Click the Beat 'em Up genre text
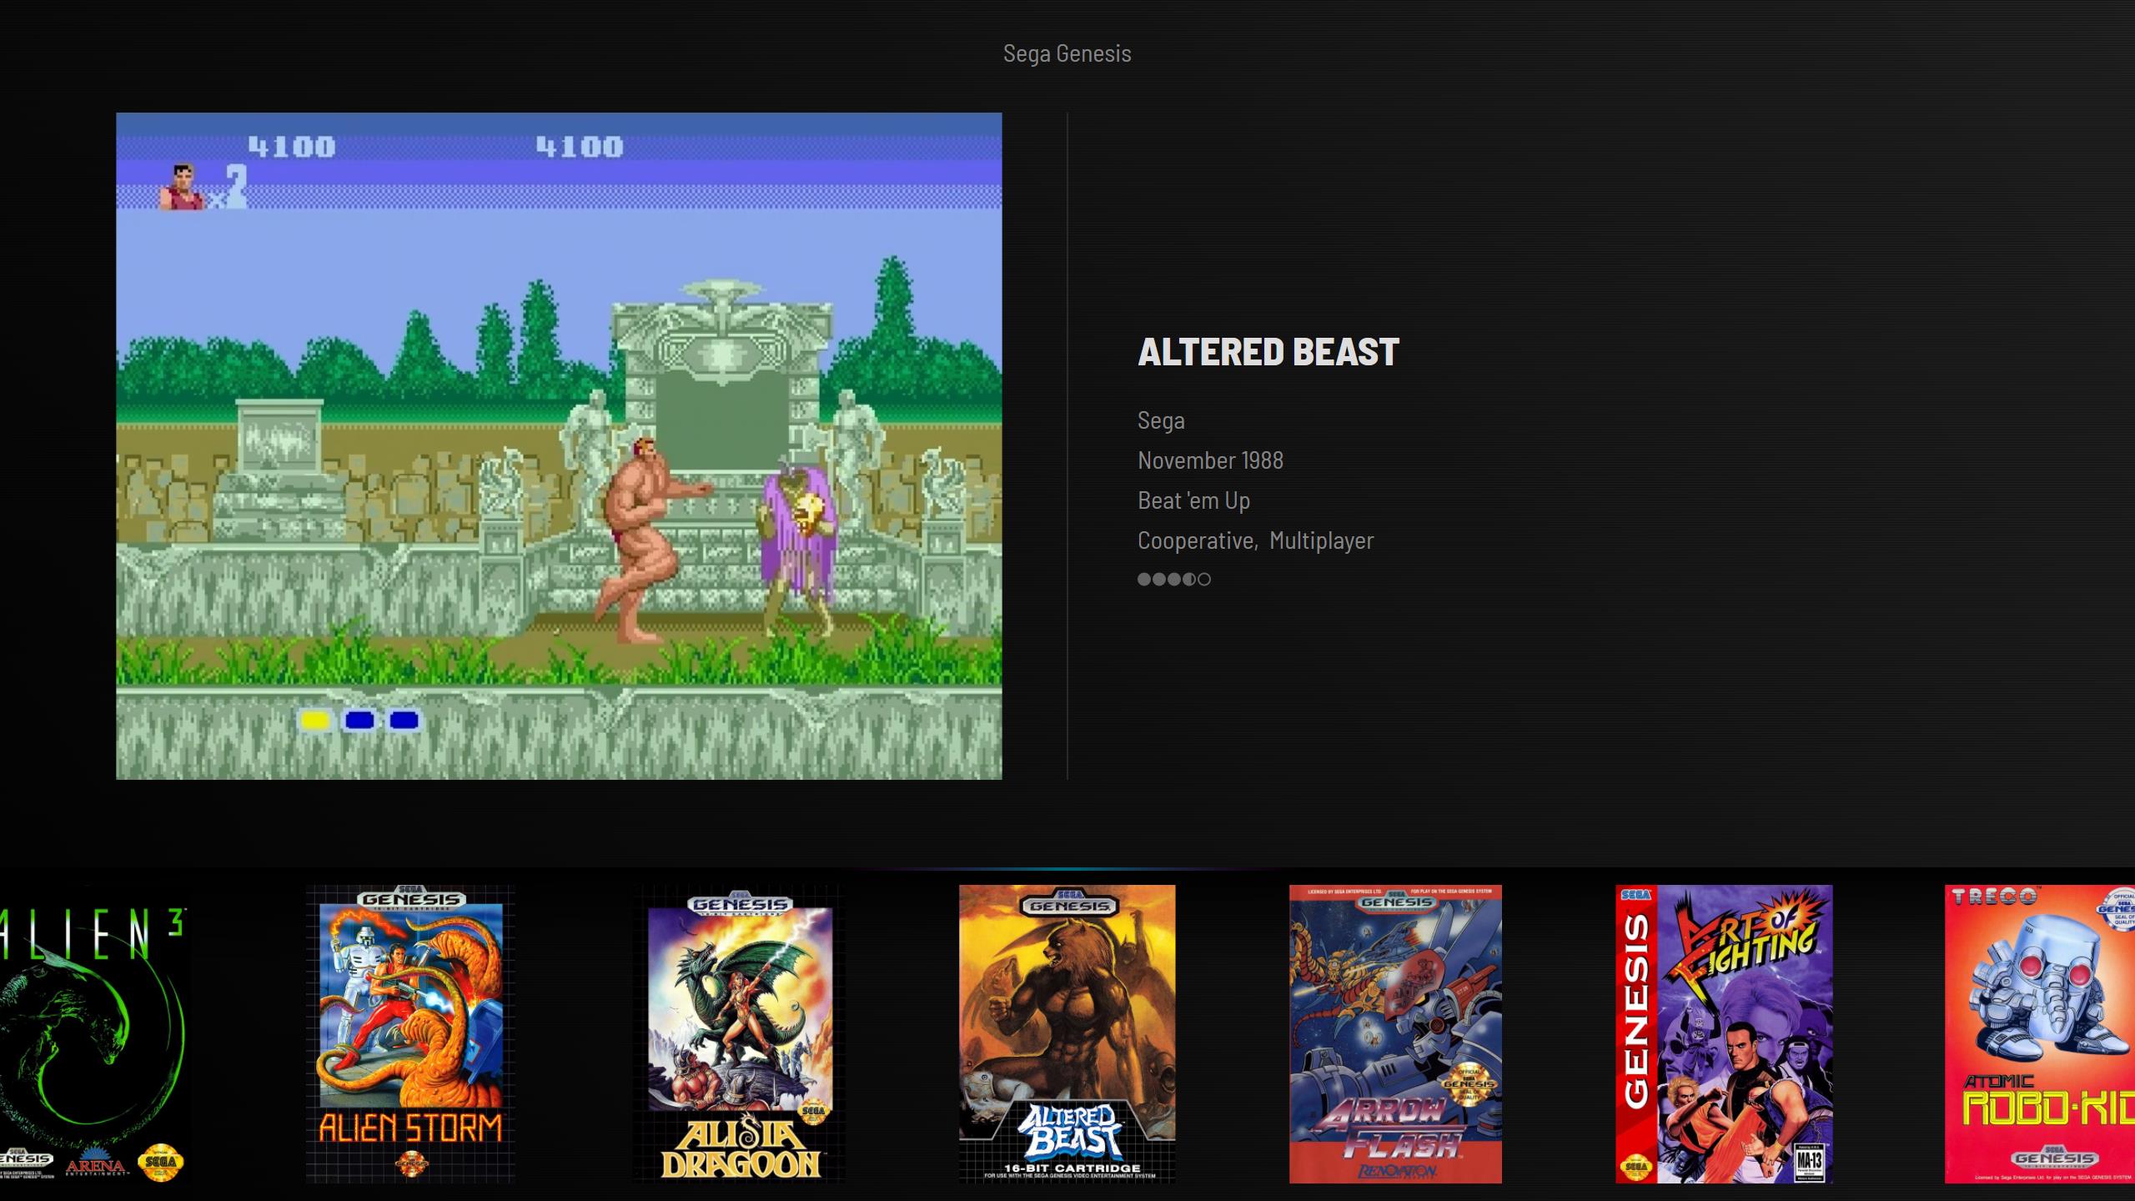Image resolution: width=2135 pixels, height=1201 pixels. tap(1193, 500)
